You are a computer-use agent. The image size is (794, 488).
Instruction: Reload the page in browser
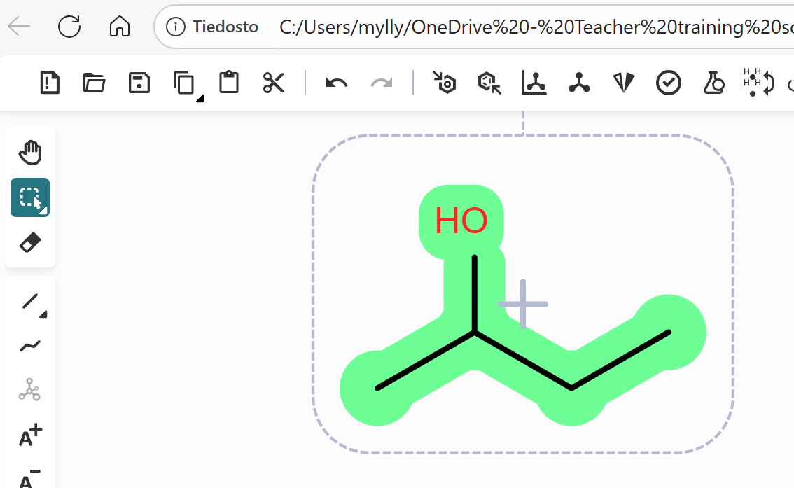[x=69, y=27]
